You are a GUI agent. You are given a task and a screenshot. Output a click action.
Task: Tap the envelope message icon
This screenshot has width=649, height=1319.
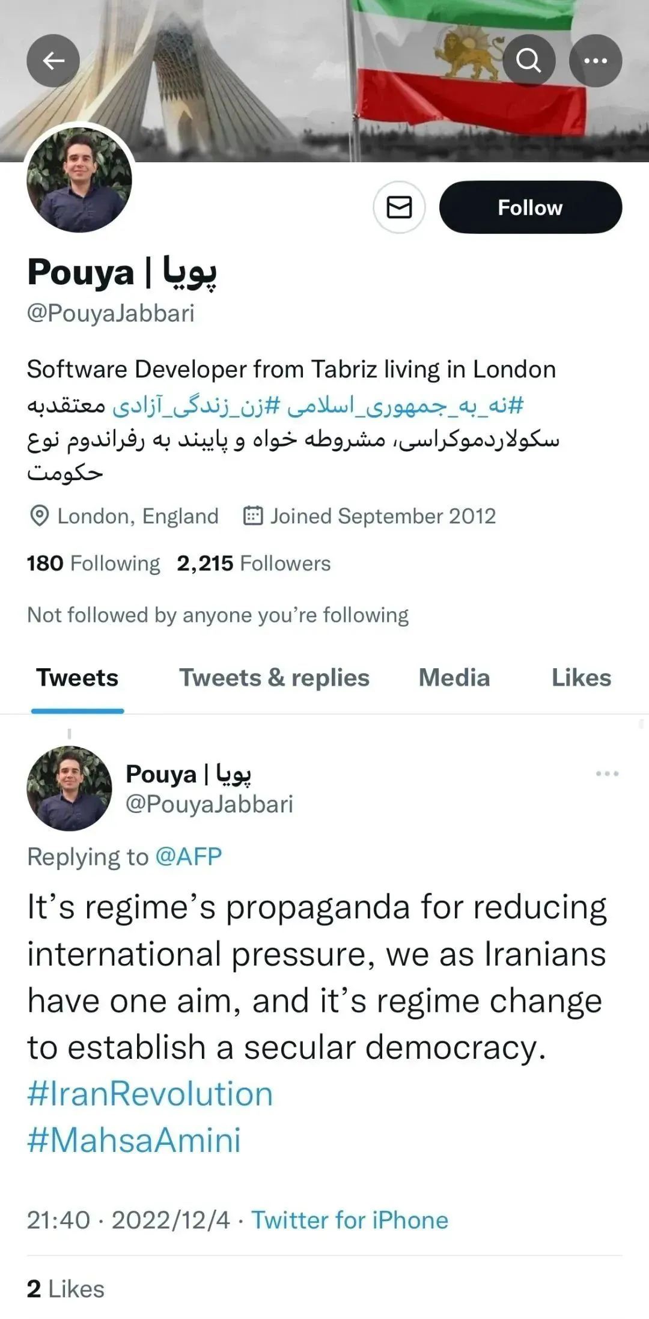tap(399, 207)
